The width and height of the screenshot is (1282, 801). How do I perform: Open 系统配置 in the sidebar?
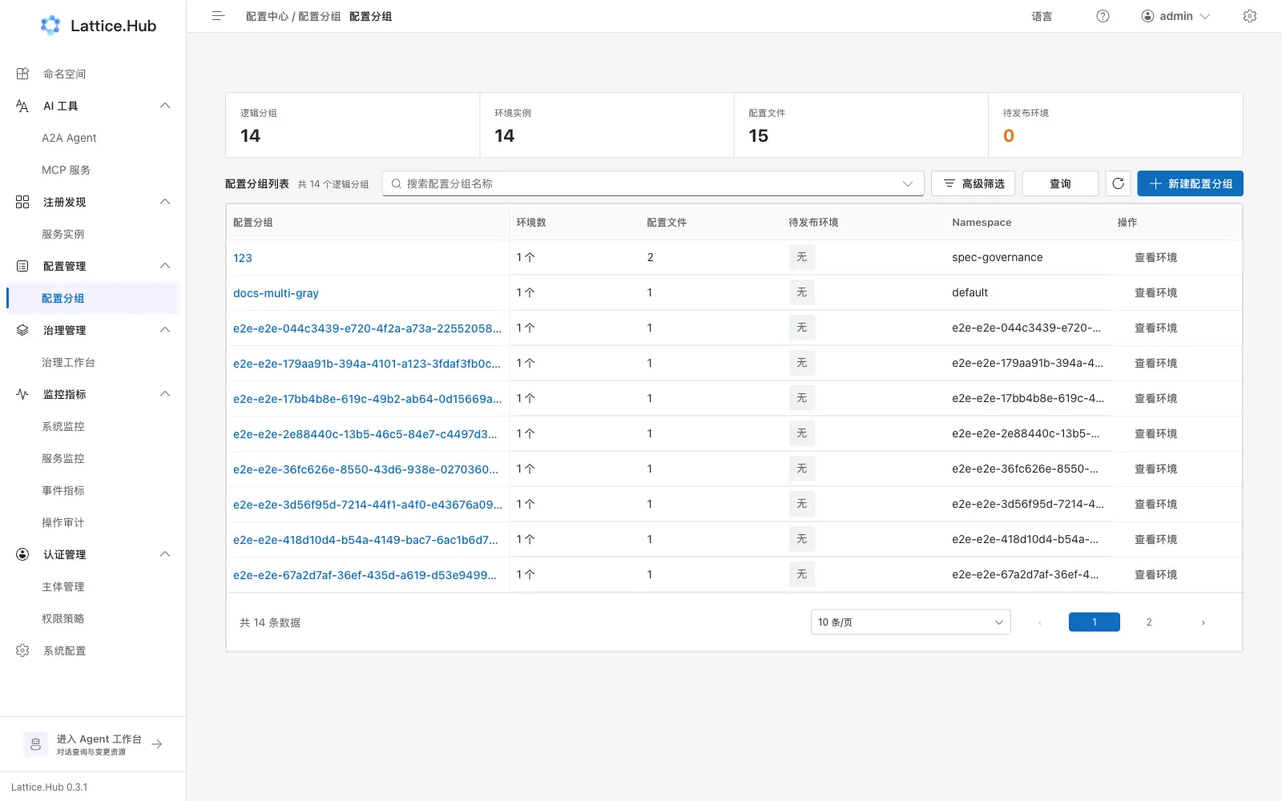[x=93, y=650]
